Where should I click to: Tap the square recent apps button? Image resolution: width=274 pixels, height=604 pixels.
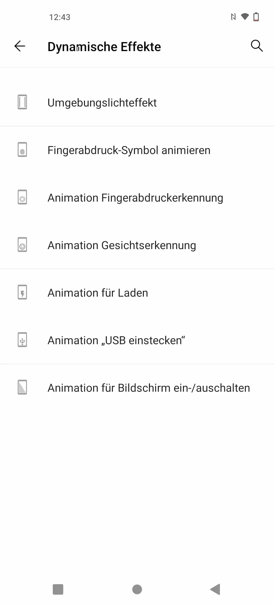coord(58,589)
